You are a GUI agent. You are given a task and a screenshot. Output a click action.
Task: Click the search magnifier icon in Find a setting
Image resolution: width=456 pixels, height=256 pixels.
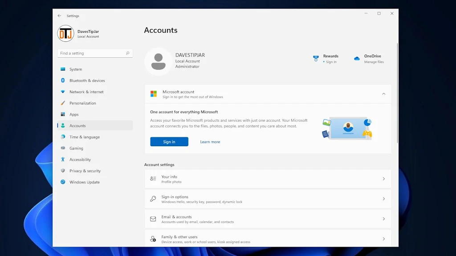pos(127,53)
